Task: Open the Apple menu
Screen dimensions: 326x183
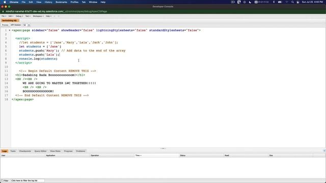Action: [5, 2]
